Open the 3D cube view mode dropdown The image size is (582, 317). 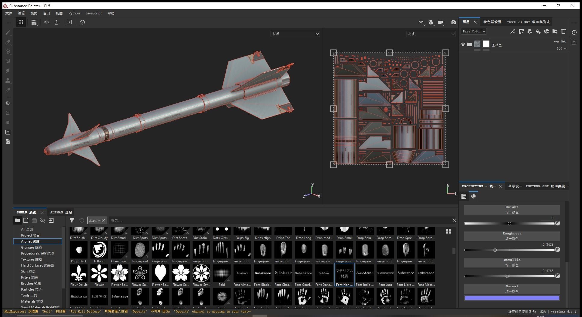[431, 23]
